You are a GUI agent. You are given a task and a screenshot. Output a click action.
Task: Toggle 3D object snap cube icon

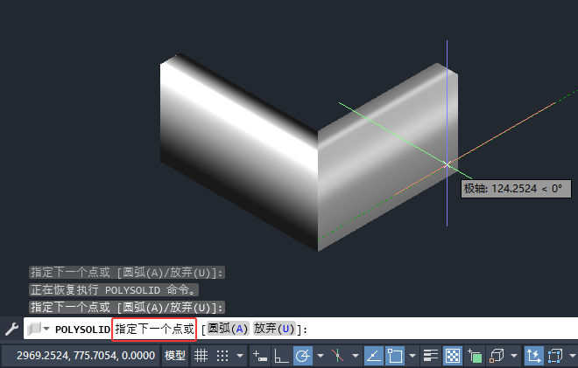click(x=497, y=356)
